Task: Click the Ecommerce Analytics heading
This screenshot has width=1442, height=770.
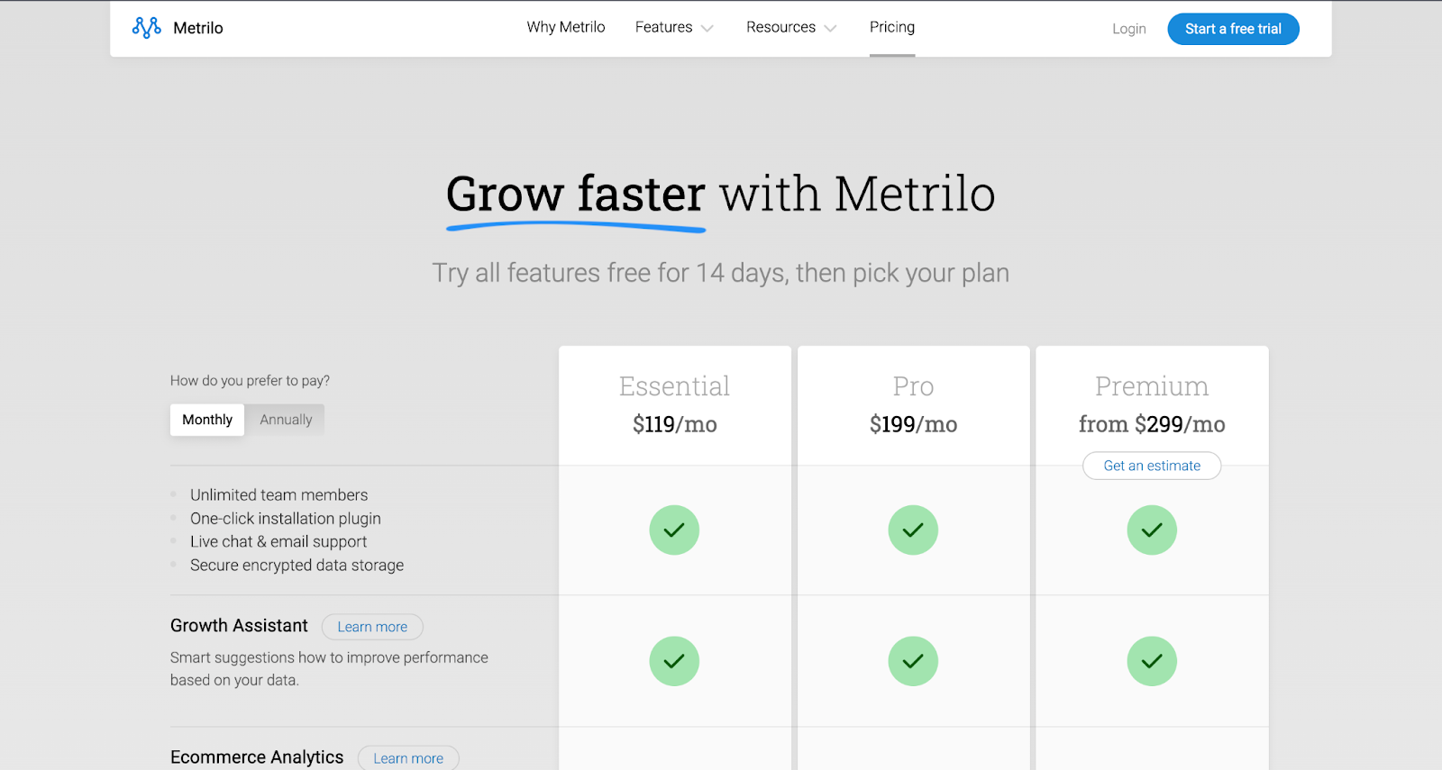Action: [x=257, y=757]
